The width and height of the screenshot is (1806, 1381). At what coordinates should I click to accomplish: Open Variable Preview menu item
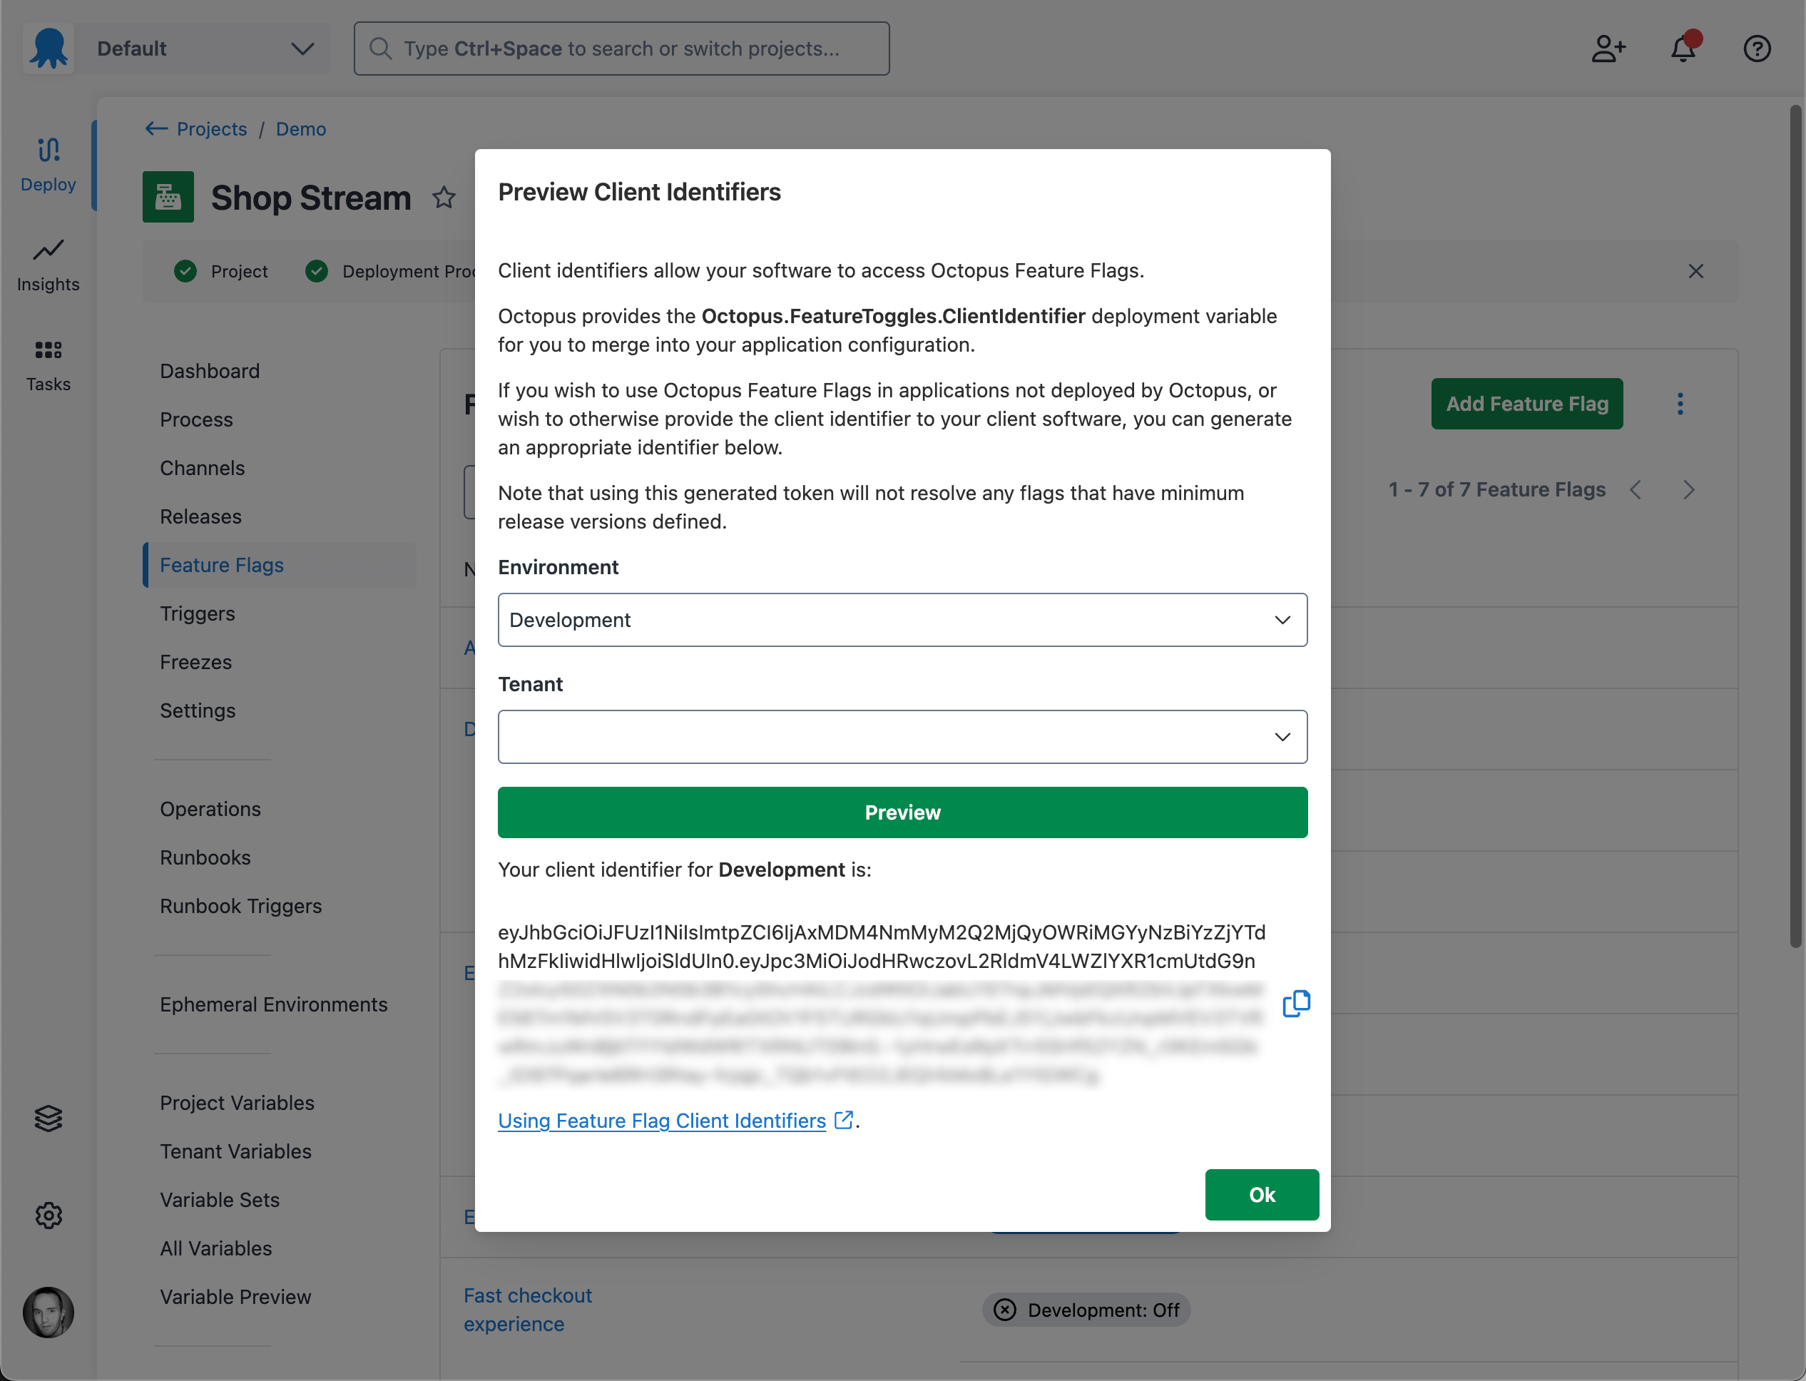pyautogui.click(x=236, y=1296)
